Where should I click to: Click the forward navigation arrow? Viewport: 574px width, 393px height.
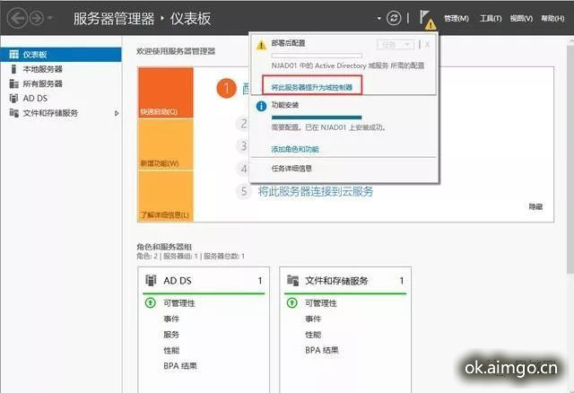pyautogui.click(x=36, y=18)
